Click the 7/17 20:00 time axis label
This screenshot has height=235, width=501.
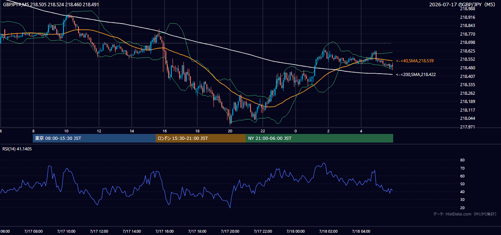[x=230, y=231]
